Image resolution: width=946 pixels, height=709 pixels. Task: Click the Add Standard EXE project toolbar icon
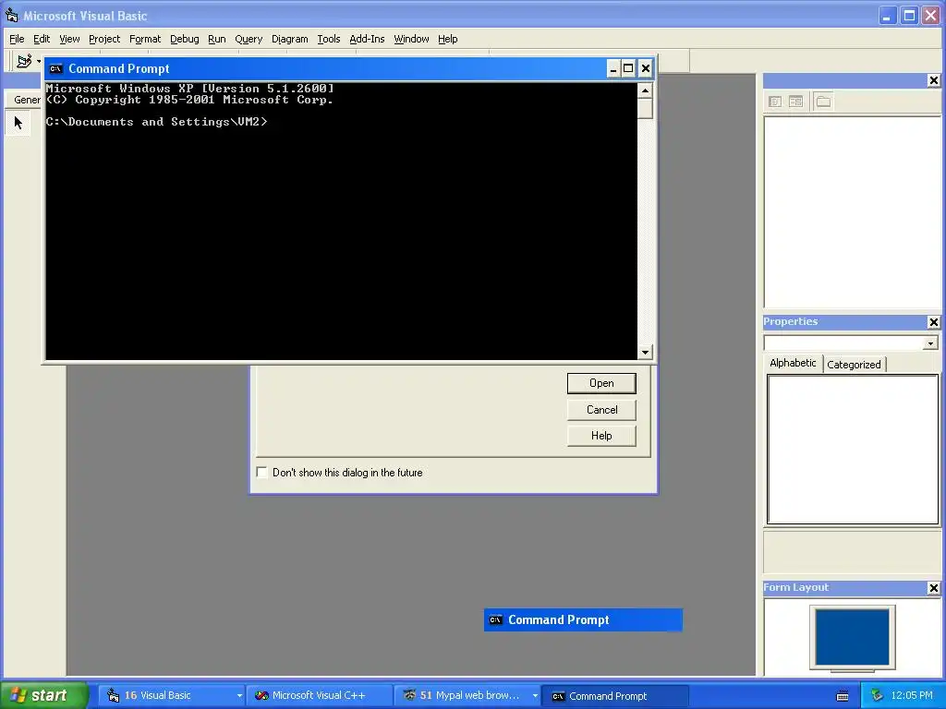click(23, 61)
